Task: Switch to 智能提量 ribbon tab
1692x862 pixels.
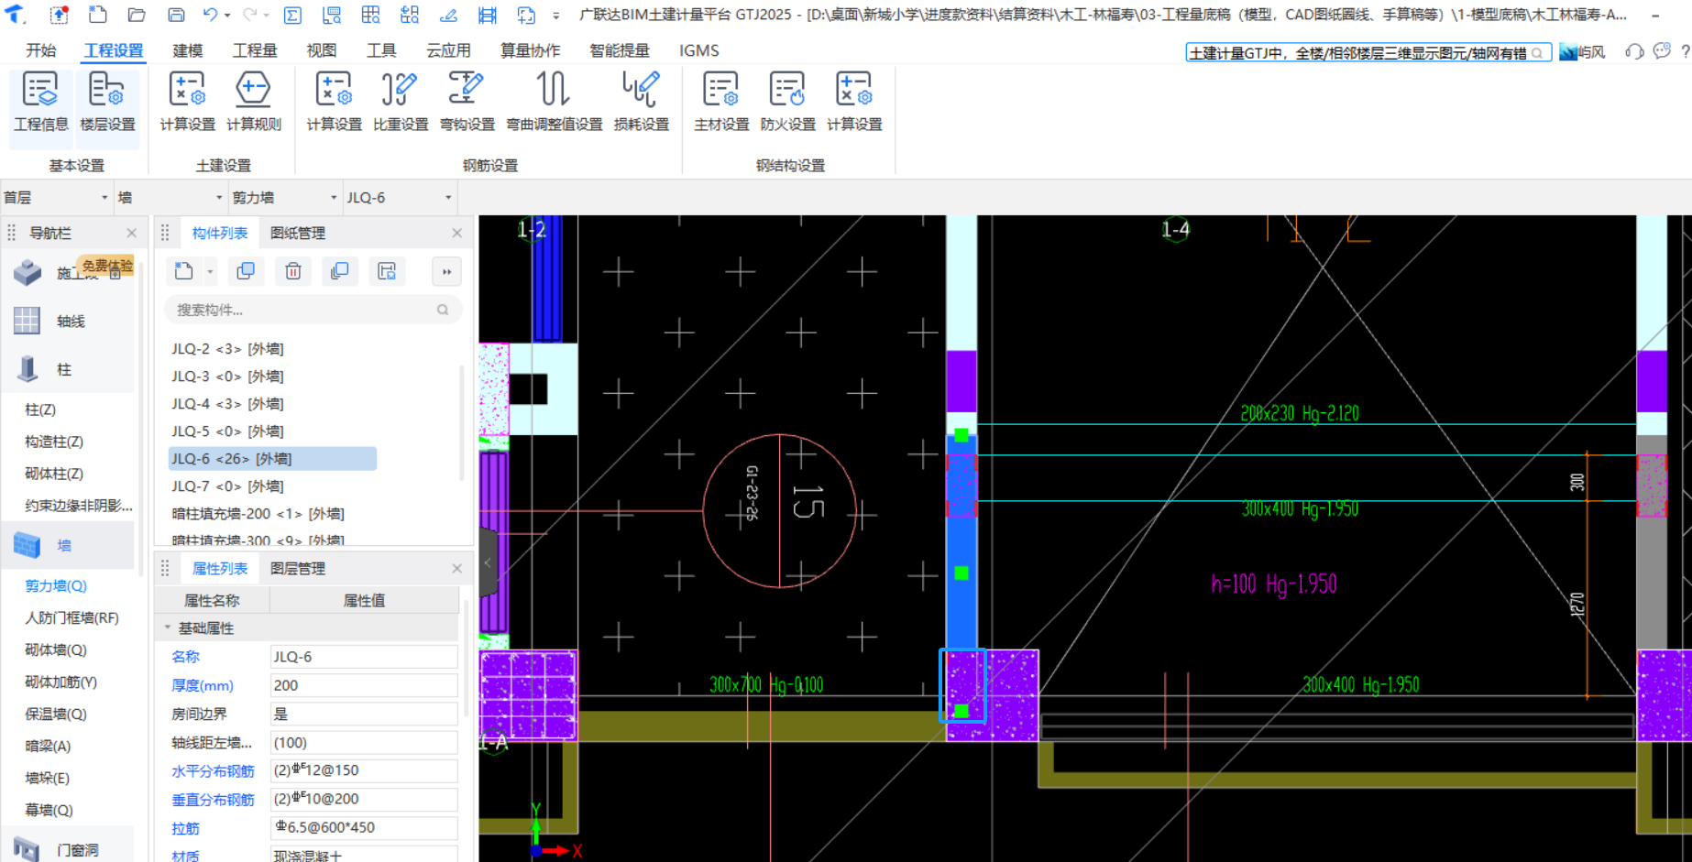Action: click(620, 50)
